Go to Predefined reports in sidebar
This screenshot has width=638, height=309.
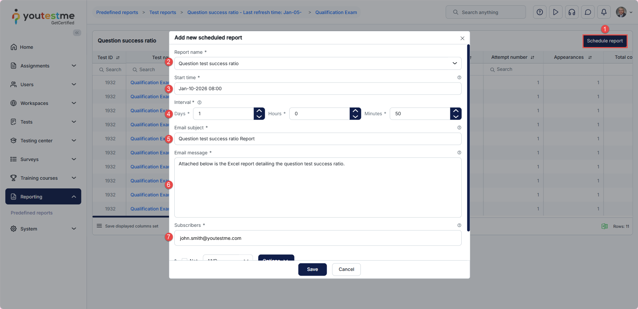point(32,213)
